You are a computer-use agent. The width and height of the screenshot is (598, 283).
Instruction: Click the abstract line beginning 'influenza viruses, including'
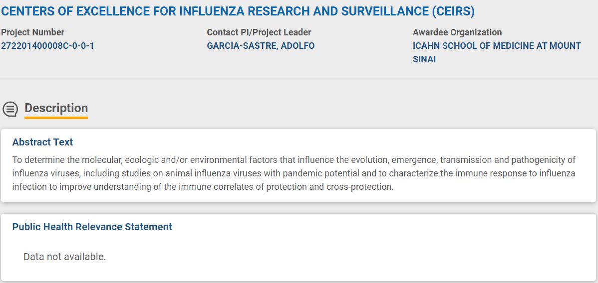[294, 173]
